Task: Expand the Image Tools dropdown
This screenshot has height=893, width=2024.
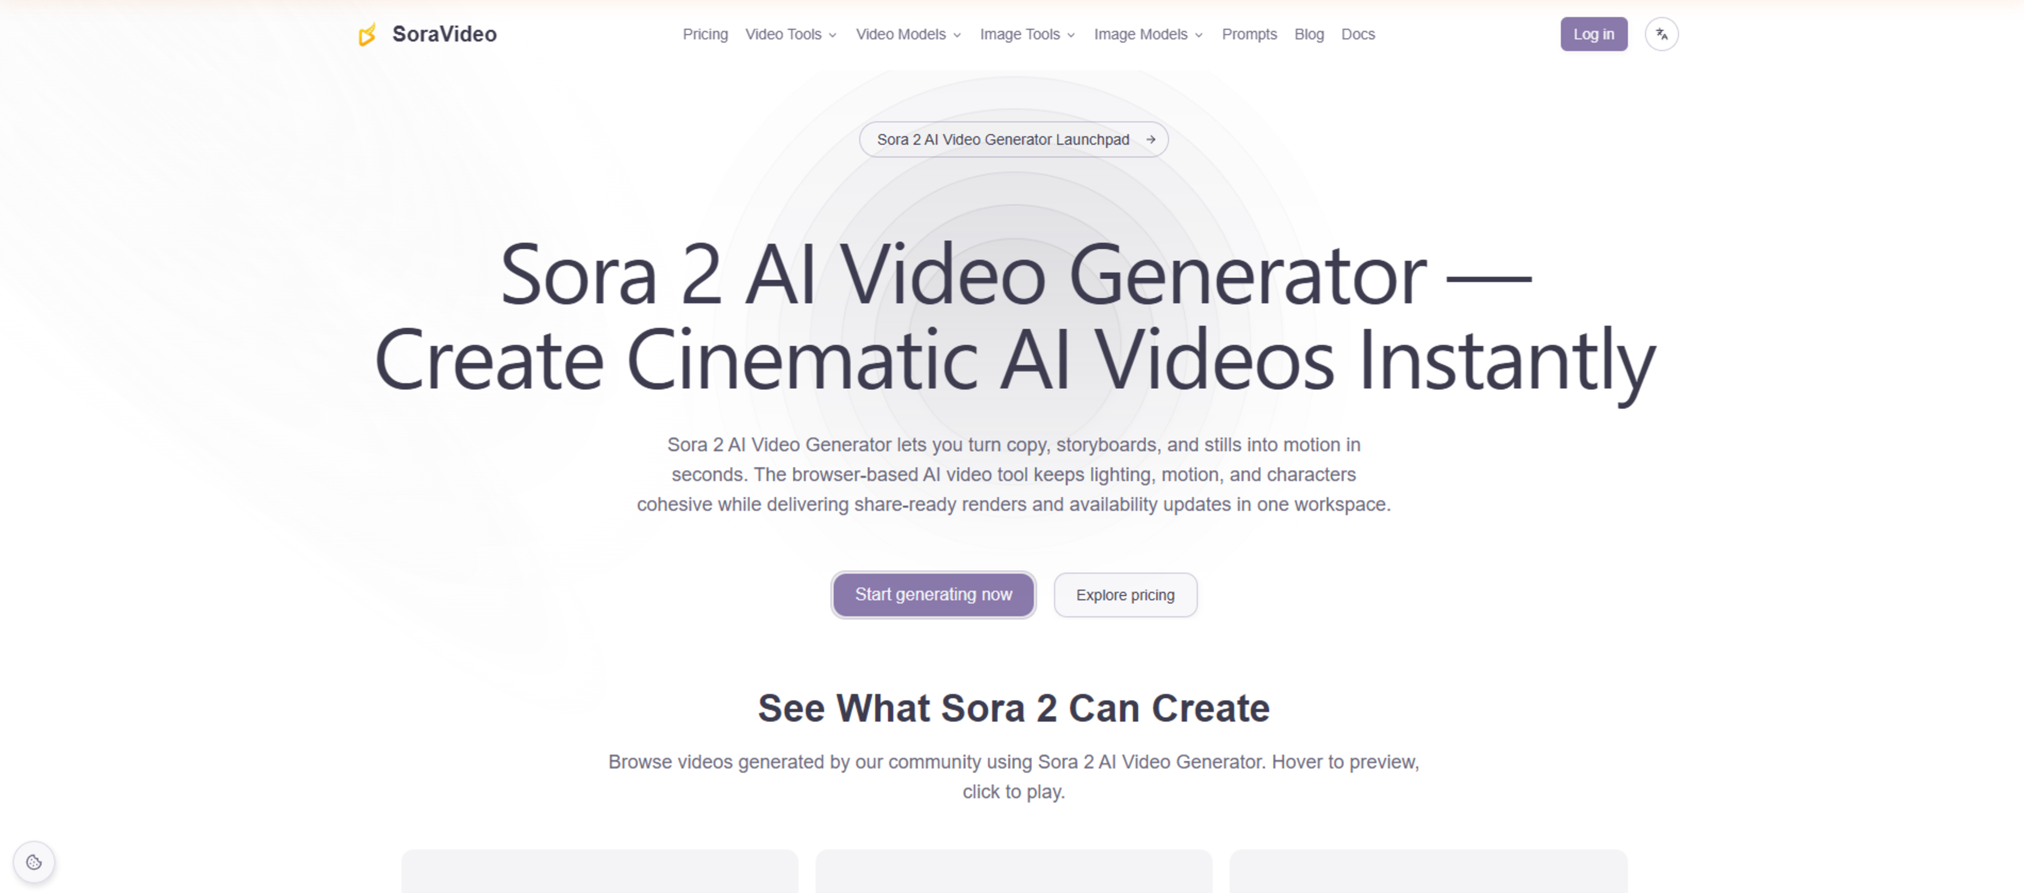Action: 1027,35
